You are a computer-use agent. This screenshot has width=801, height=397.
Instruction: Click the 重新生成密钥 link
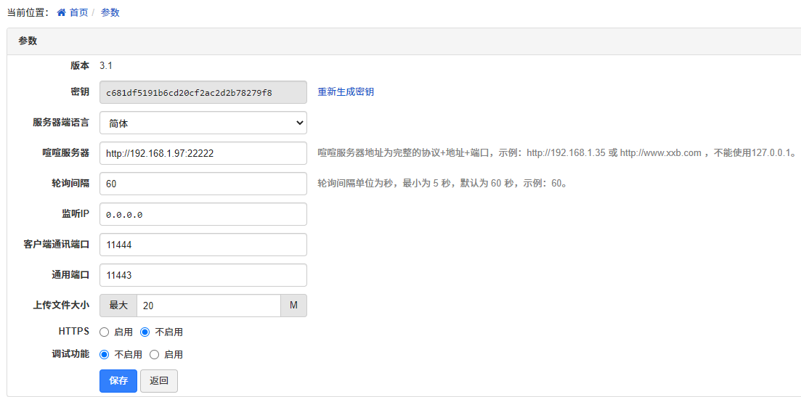click(x=346, y=92)
